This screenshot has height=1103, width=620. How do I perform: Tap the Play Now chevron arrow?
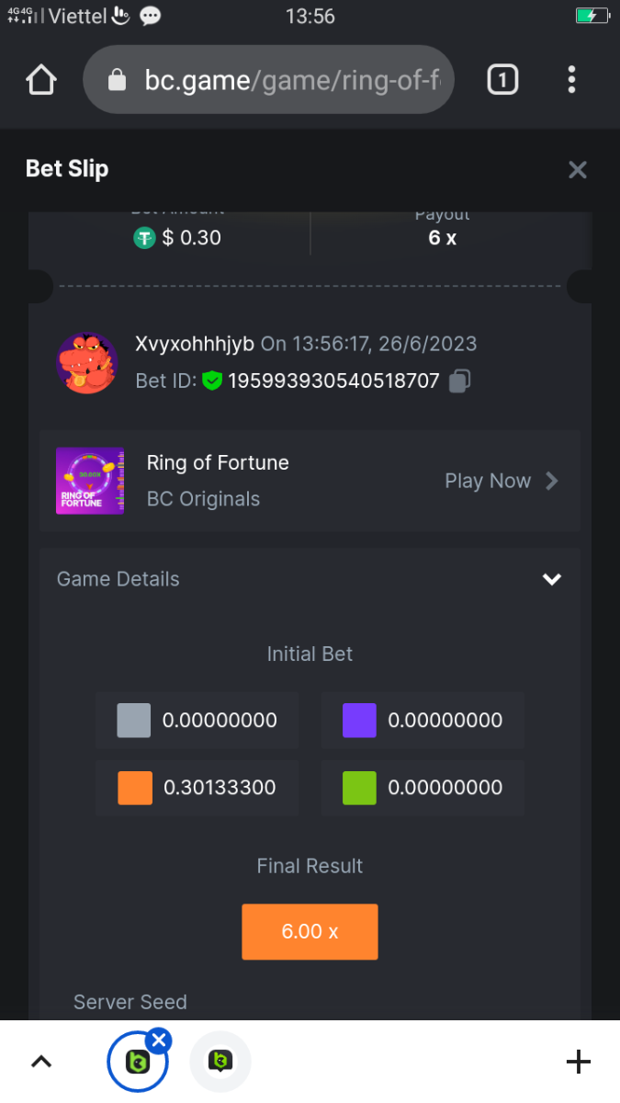pyautogui.click(x=552, y=481)
